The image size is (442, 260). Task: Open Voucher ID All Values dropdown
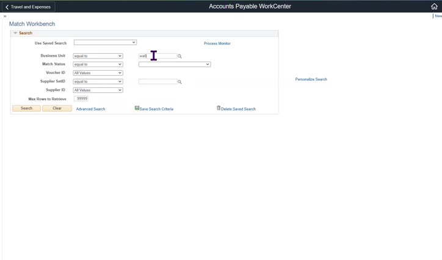point(98,73)
